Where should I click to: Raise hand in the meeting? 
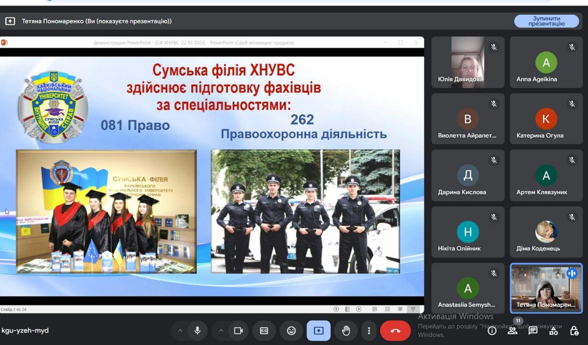tap(346, 331)
